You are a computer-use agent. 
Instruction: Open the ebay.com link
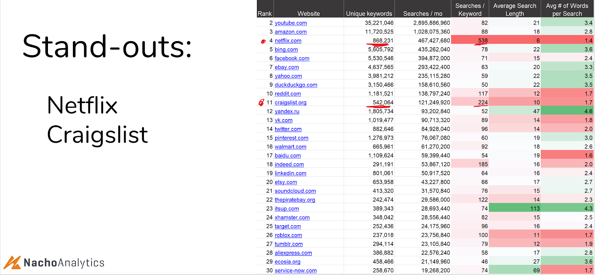pos(287,67)
